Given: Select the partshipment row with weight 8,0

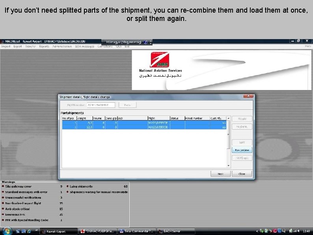Looking at the screenshot, I should coord(144,123).
